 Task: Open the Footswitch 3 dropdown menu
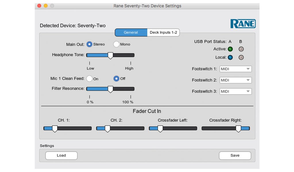click(235, 91)
